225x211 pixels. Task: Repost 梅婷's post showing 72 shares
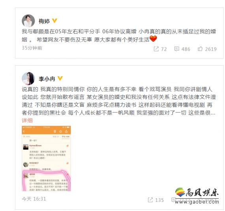pyautogui.click(x=160, y=49)
